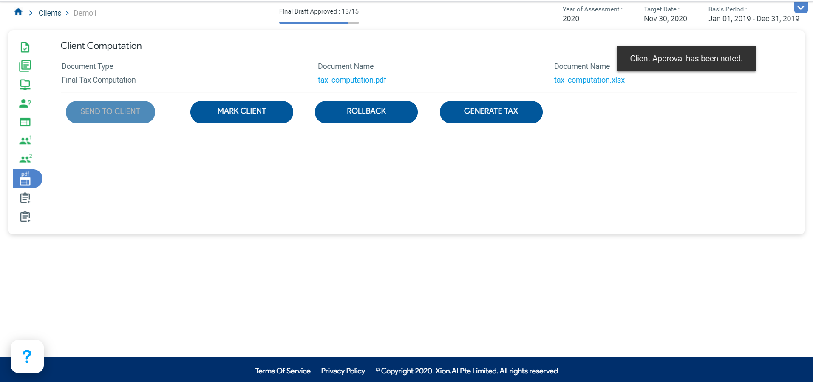Select the network folder sidebar icon
Screen dimensions: 813x382
(25, 85)
